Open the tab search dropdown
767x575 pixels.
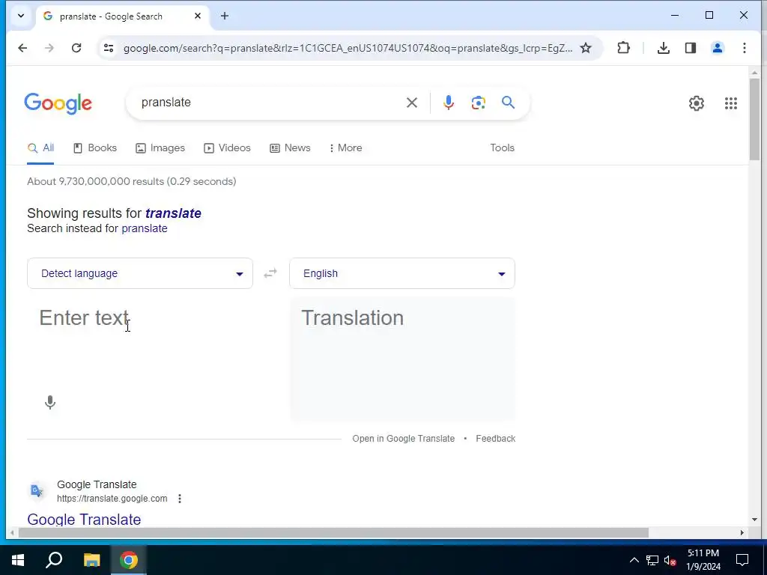click(x=21, y=16)
